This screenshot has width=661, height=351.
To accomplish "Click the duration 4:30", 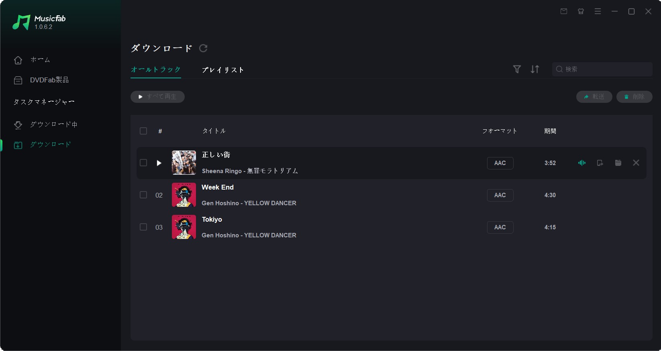I will pos(550,195).
